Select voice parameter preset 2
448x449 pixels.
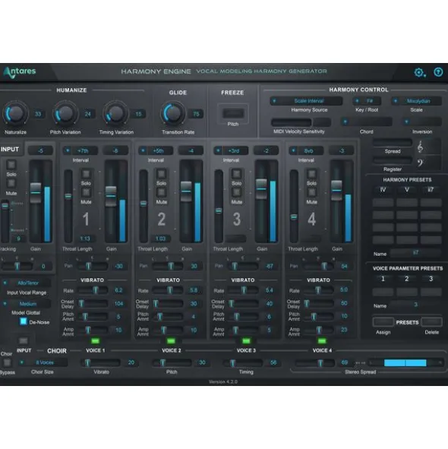[406, 279]
